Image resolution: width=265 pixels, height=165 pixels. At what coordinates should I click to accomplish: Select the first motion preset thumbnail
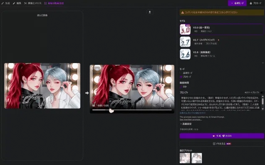point(185,158)
